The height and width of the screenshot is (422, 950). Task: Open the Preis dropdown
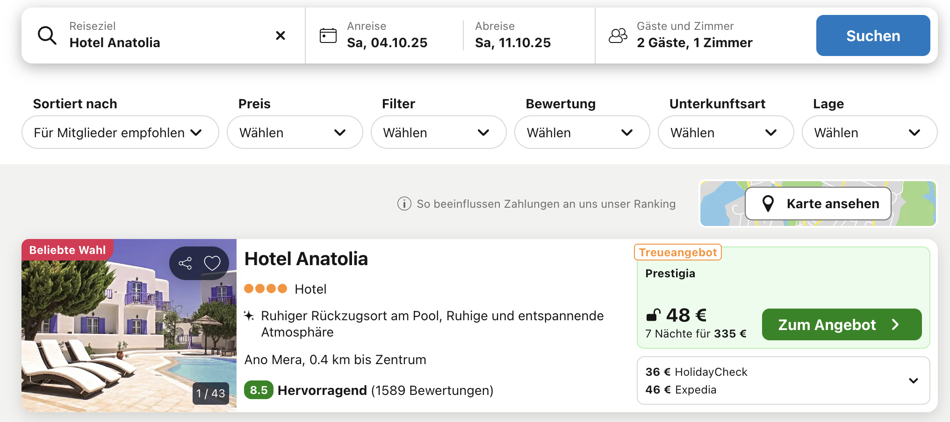[295, 133]
